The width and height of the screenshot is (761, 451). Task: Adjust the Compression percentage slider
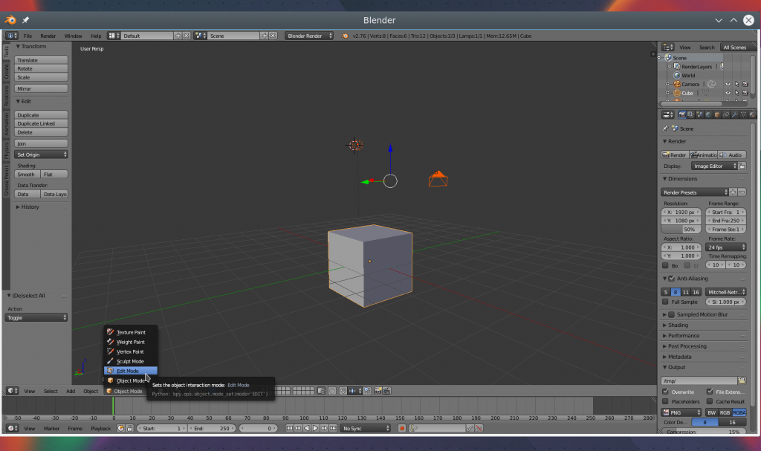point(704,432)
